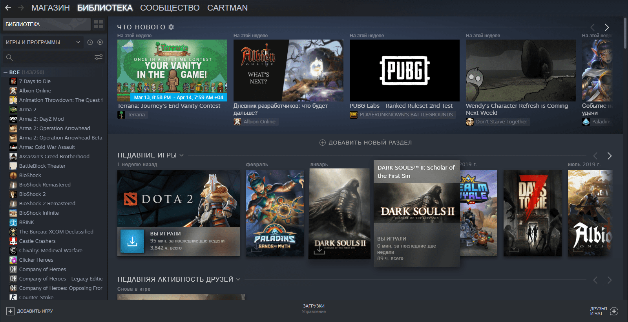Viewport: 628px width, 322px height.
Task: Select Arma 2: DayZ Mod in the list
Action: tap(42, 119)
